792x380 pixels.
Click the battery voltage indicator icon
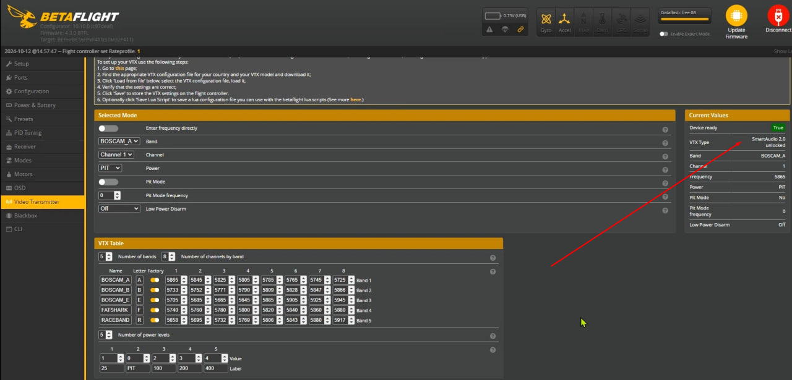point(493,15)
